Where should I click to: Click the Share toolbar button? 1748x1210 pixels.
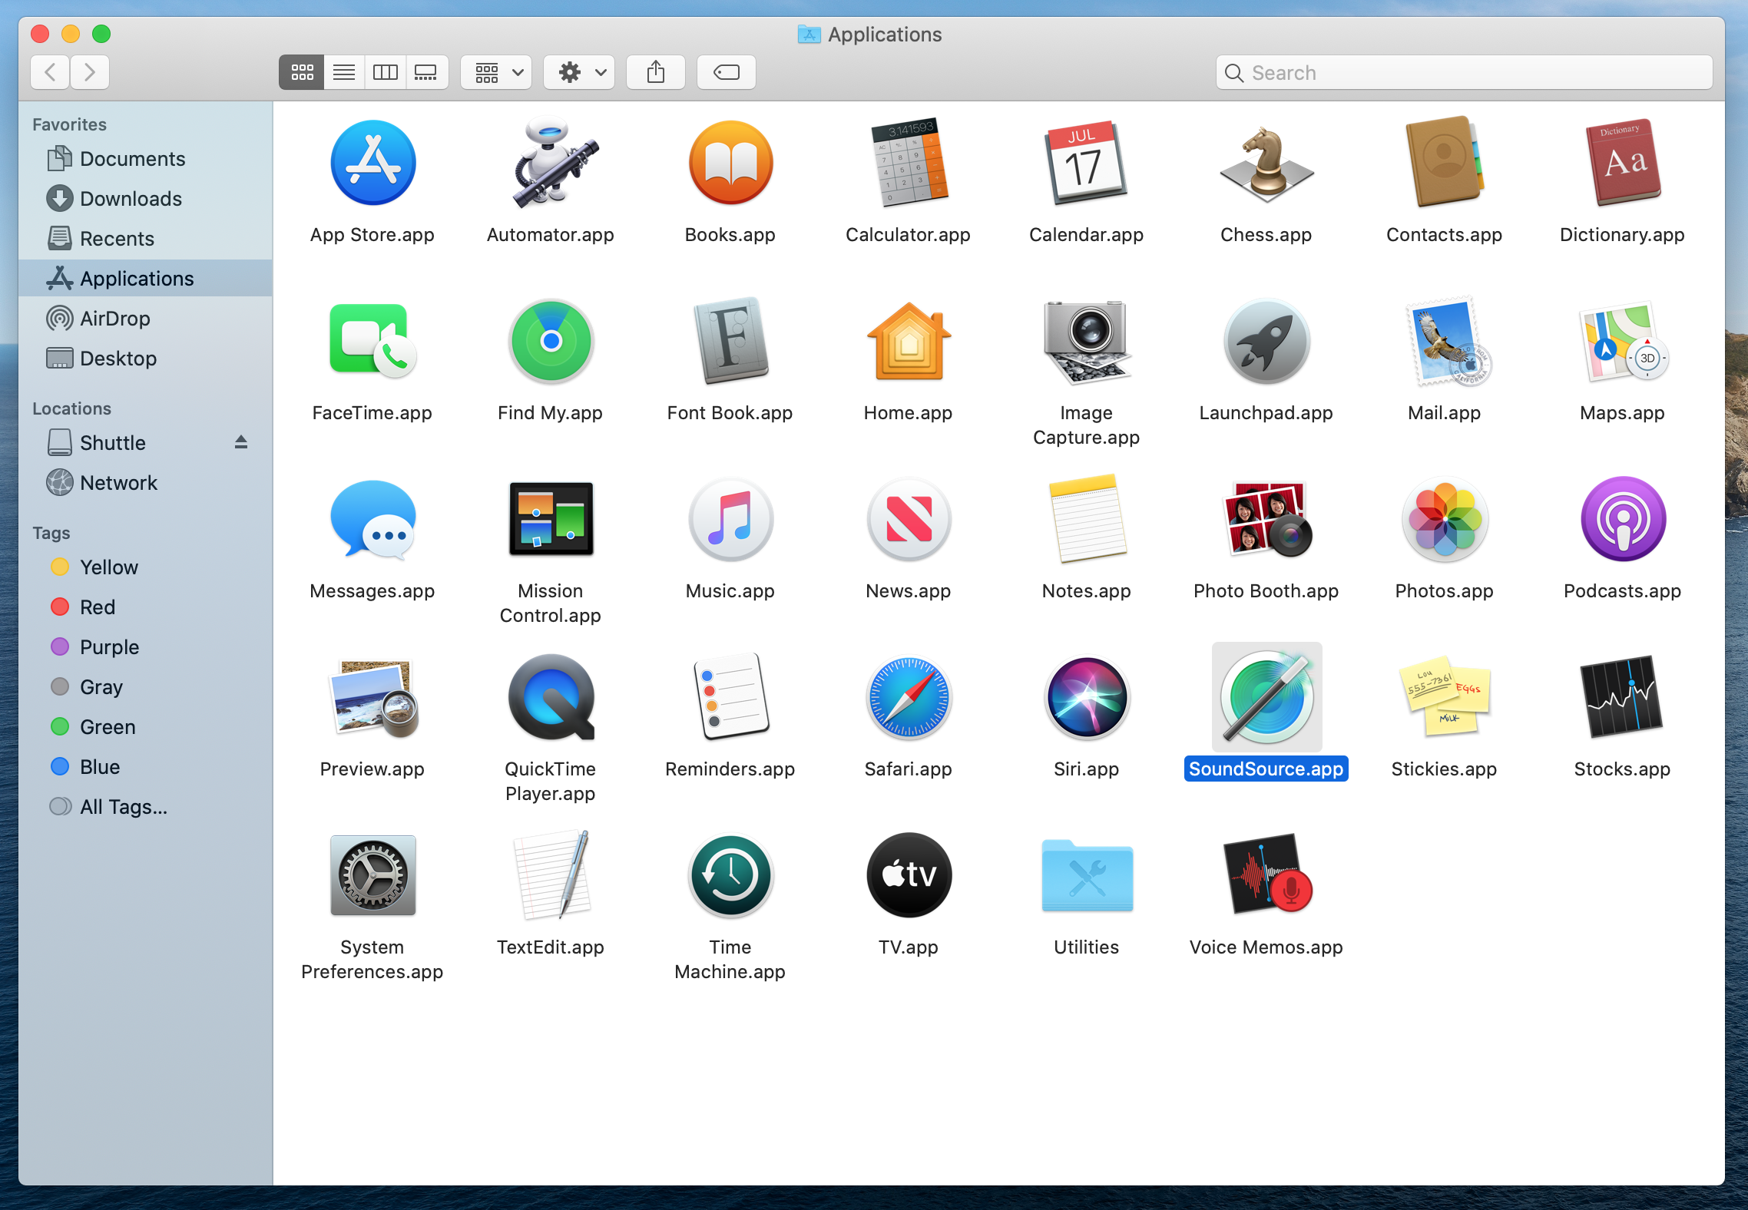(x=655, y=72)
